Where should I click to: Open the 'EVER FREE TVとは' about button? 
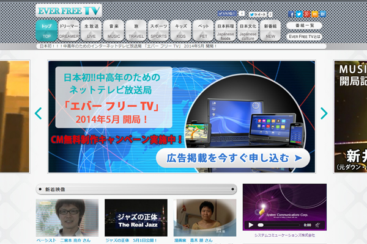304,37
